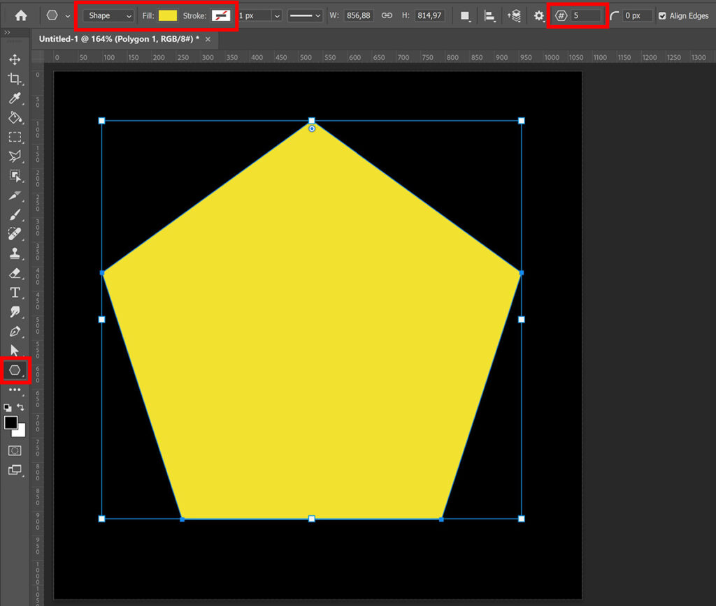Open the Edit Toolbar ellipsis menu
The image size is (716, 606).
click(15, 390)
